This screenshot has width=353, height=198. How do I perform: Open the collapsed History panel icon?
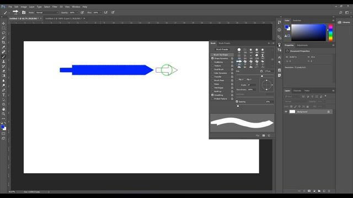[x=280, y=22]
